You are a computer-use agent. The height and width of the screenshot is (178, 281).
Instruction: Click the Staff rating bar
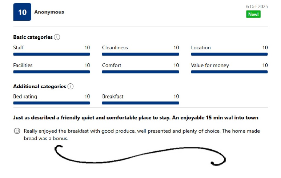[52, 54]
